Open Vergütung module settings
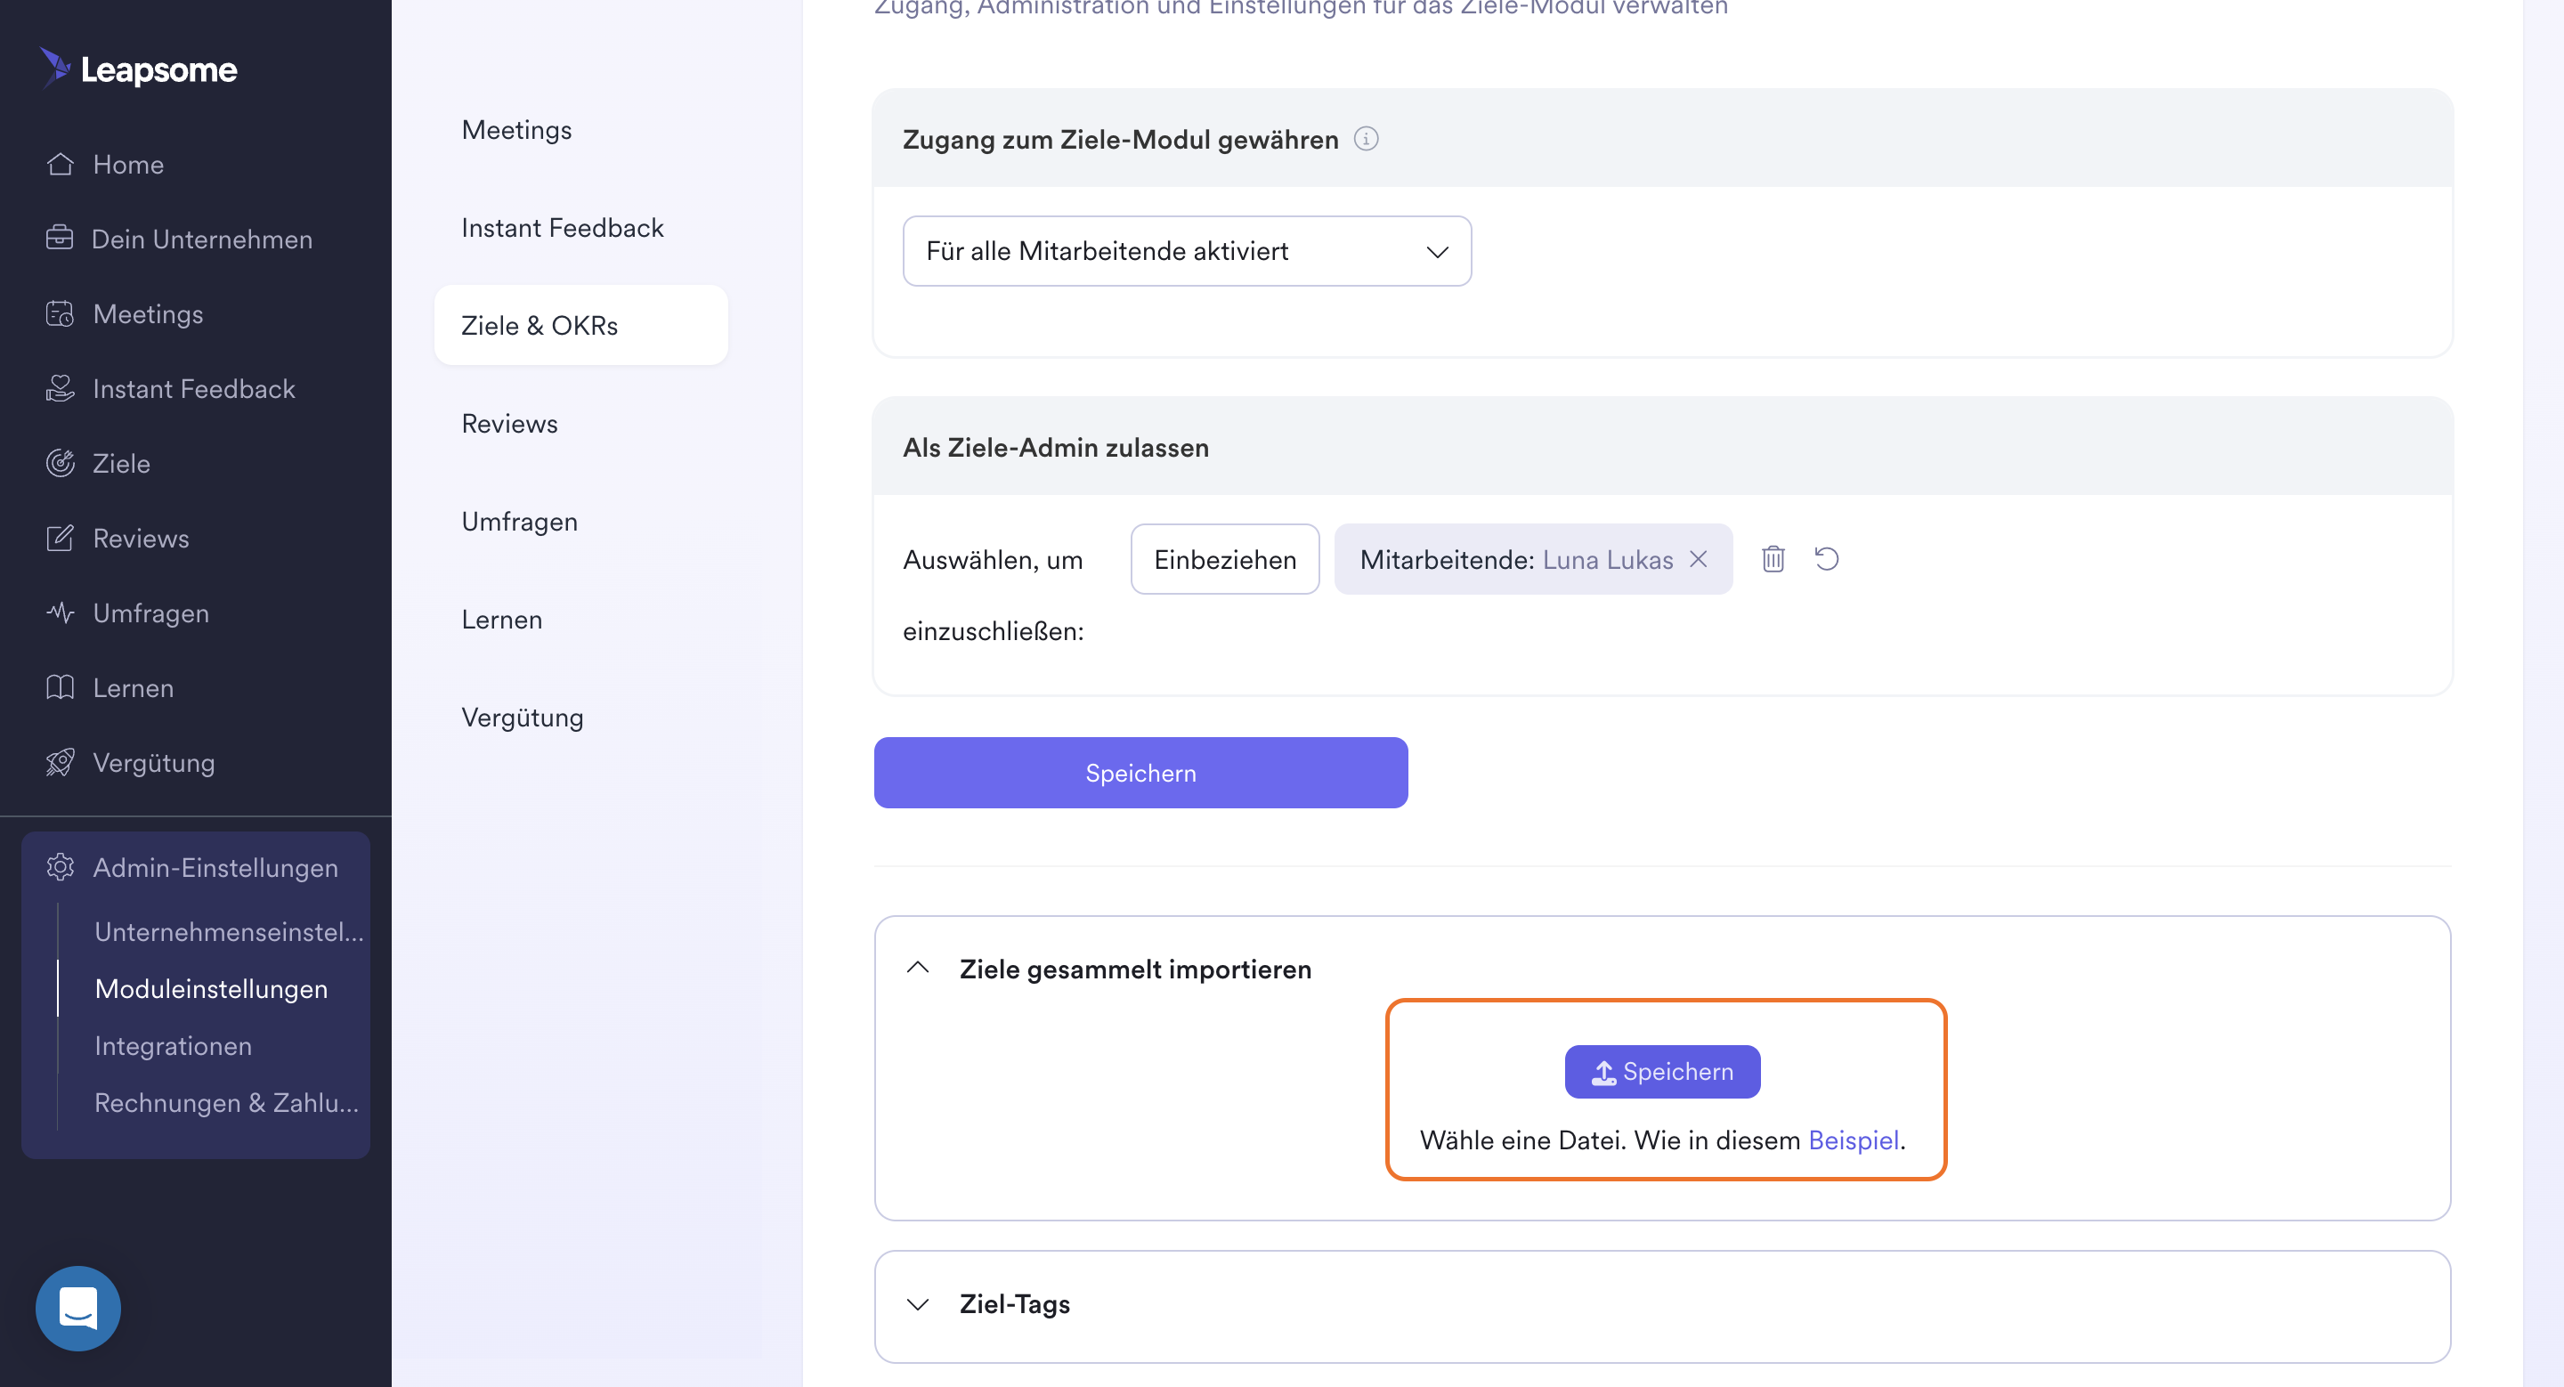Viewport: 2564px width, 1387px height. tap(523, 718)
